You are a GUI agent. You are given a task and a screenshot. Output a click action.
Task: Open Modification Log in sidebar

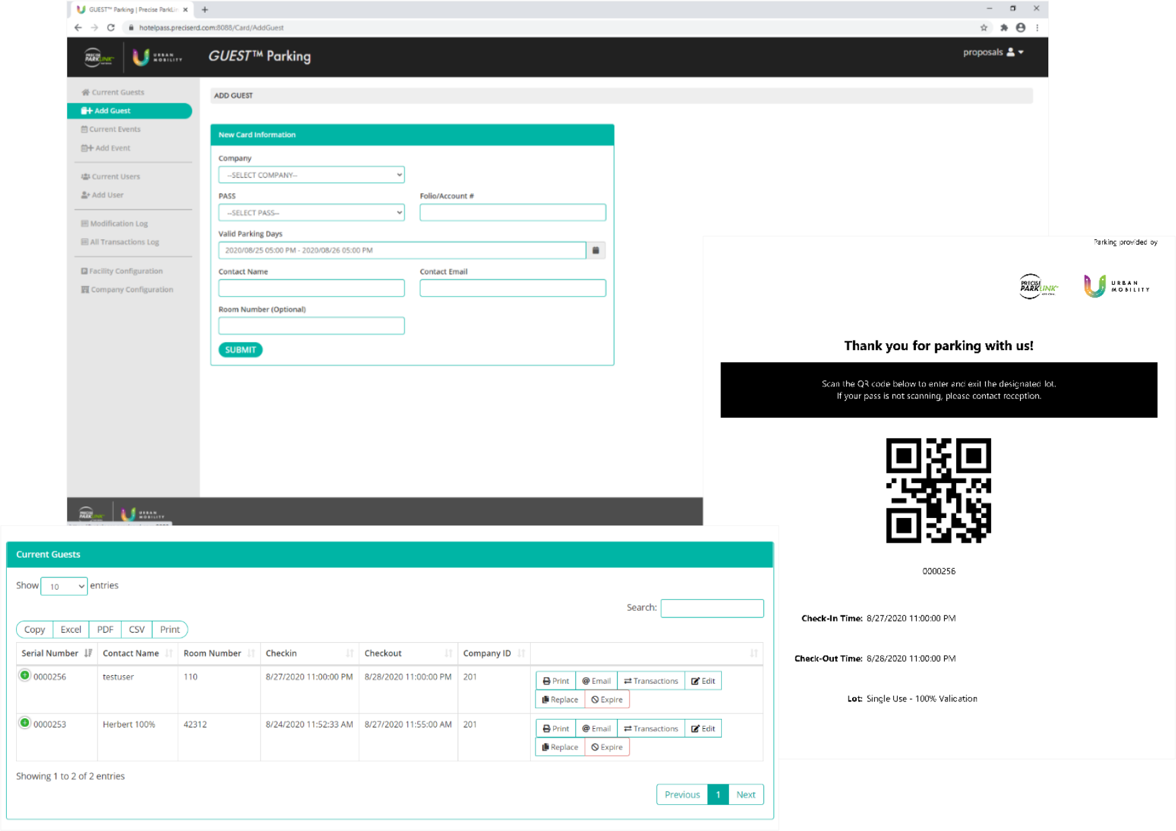point(114,224)
